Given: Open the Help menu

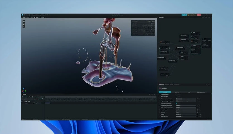Looking at the screenshot, I should coord(47,15).
